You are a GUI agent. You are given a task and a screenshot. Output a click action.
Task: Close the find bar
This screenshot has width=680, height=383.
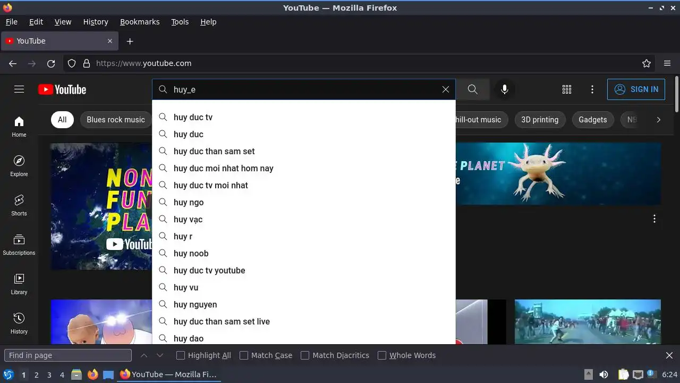click(x=669, y=355)
